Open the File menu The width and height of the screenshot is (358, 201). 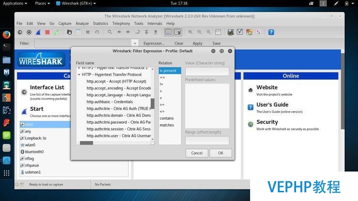[x=19, y=24]
